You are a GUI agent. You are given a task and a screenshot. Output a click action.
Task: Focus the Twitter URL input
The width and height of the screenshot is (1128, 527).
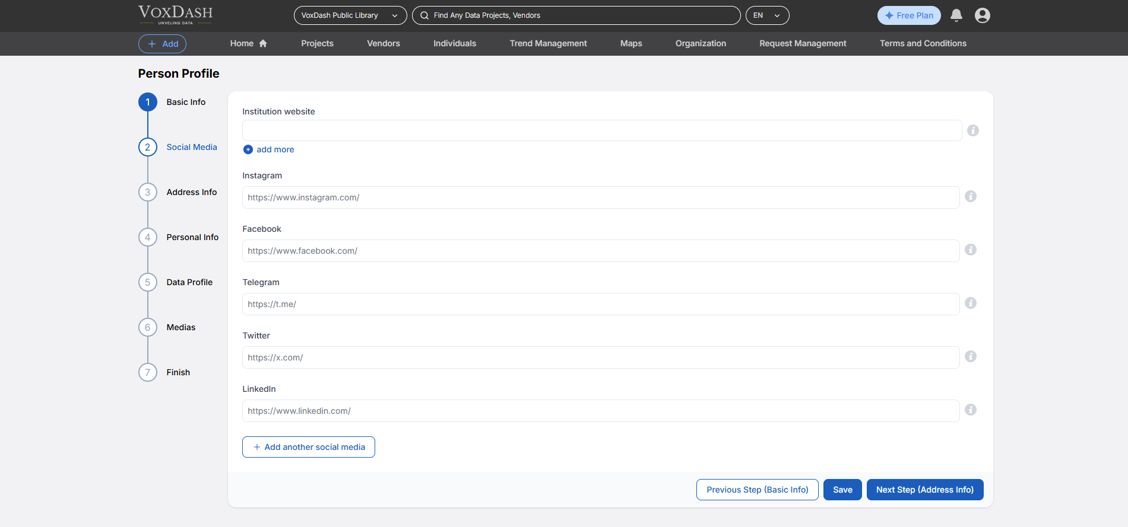coord(601,357)
